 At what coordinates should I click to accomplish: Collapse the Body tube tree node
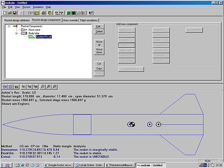click(16, 33)
